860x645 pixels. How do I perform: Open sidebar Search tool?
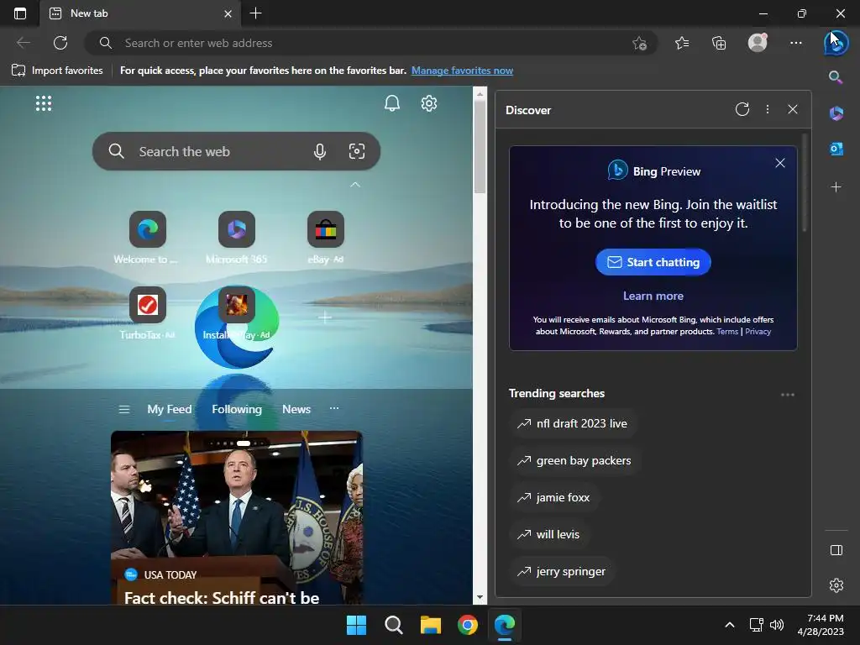coord(836,77)
